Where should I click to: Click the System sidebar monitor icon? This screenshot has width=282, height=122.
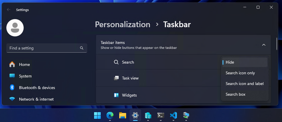click(12, 76)
